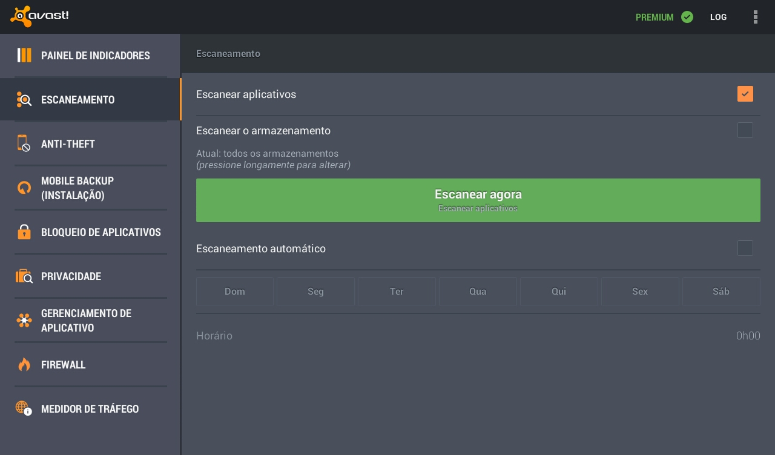Open the Painel de Indicadores dashboard icon

point(24,55)
